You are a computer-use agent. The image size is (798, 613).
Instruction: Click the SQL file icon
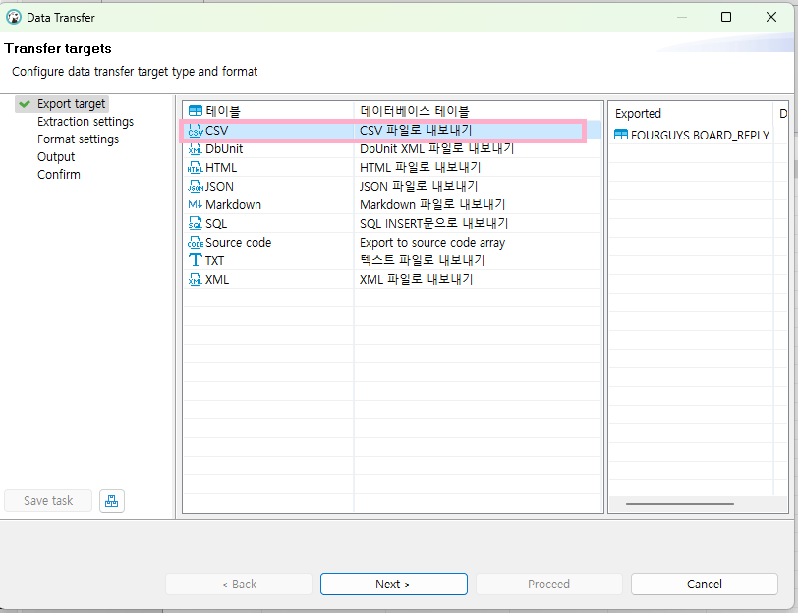click(196, 223)
